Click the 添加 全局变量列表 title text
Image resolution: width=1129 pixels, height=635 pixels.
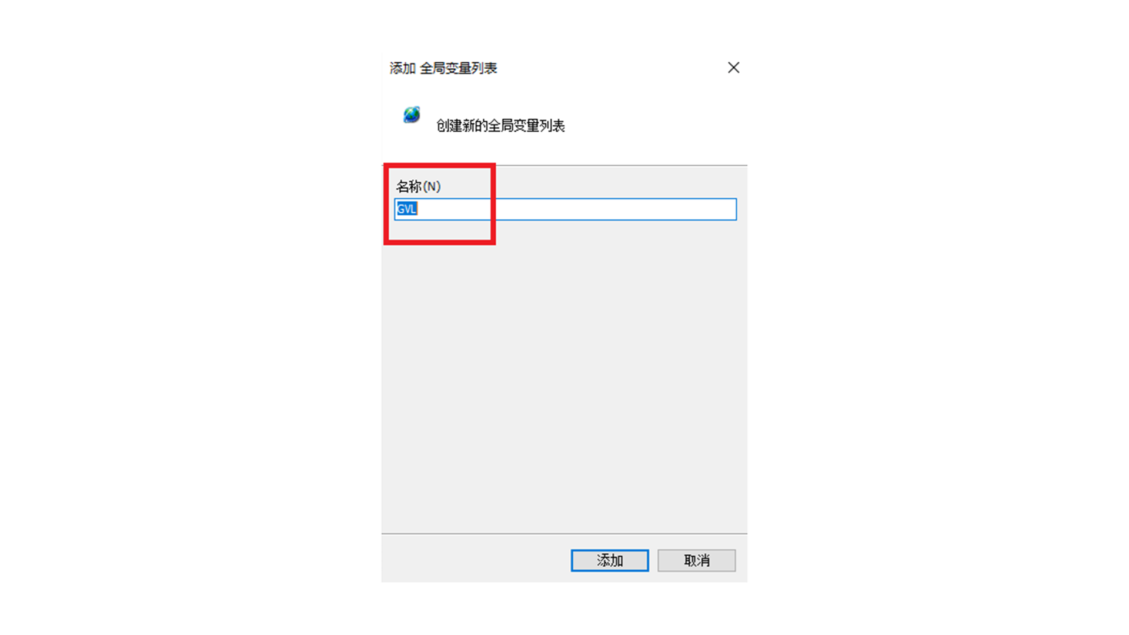point(443,68)
